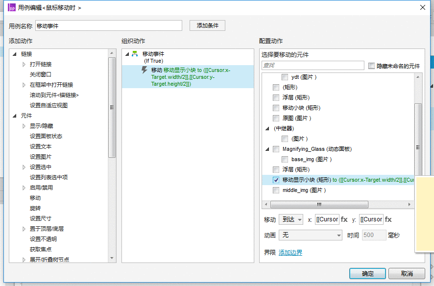Click the 查找 search field
This screenshot has height=286, width=434.
pyautogui.click(x=313, y=65)
